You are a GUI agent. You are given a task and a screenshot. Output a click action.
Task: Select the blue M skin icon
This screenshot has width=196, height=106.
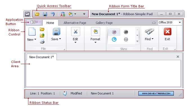tap(114, 39)
